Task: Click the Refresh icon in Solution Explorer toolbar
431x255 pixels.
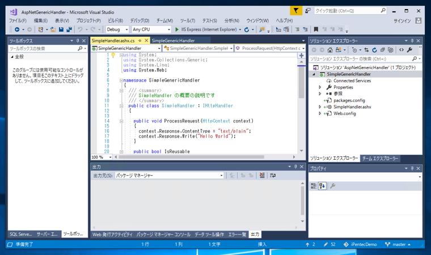Action: pos(374,50)
